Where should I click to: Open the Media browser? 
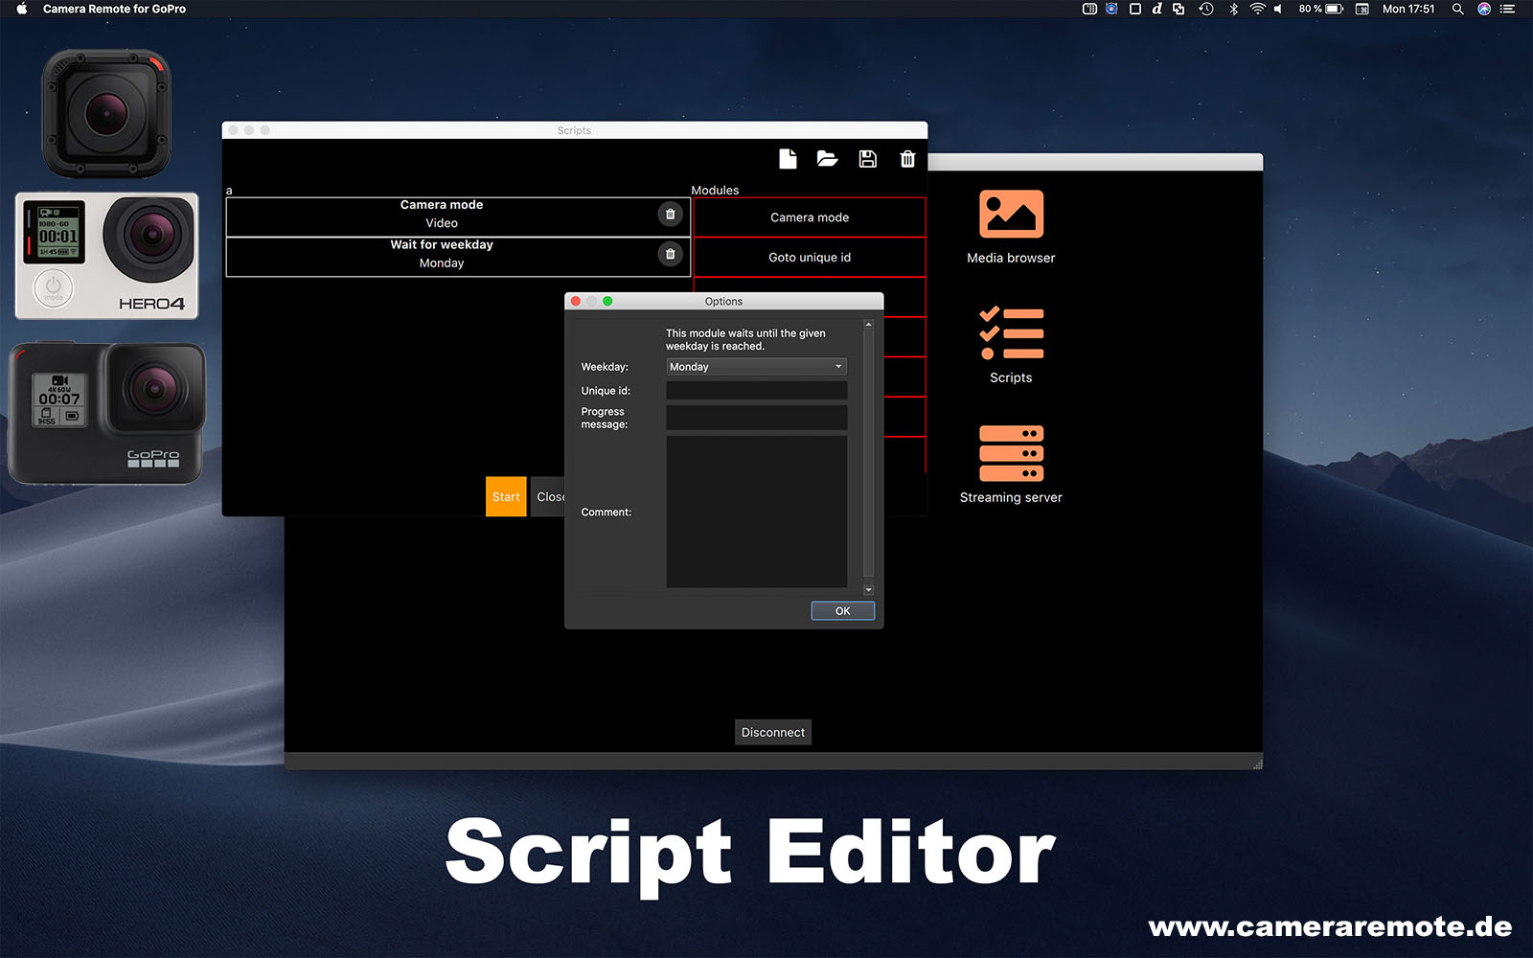[1011, 227]
